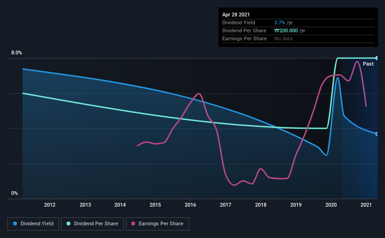This screenshot has height=238, width=385.
Task: Click the Earnings Per Share peak near 2016
Action: point(199,94)
